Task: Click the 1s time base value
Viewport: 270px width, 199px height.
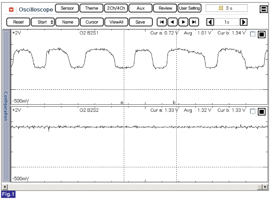Action: pyautogui.click(x=227, y=22)
